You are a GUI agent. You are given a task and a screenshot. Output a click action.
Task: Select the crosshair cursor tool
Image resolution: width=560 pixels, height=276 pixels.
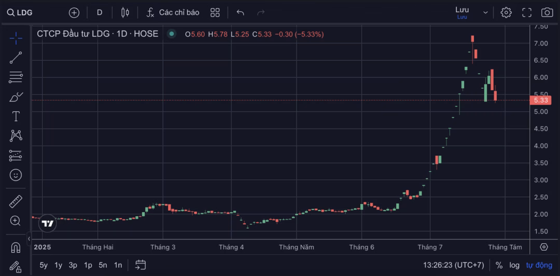16,38
